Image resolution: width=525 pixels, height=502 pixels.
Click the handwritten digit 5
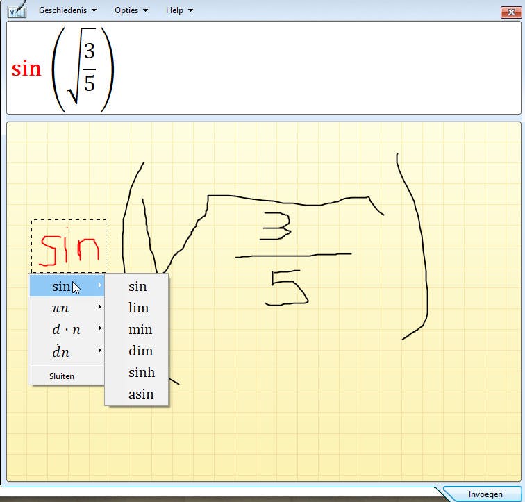(x=286, y=287)
